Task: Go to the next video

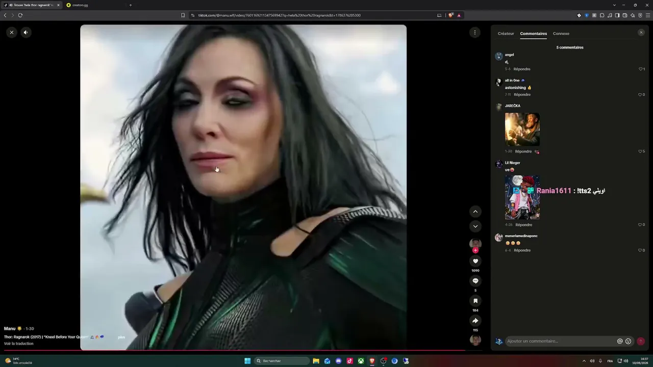Action: pos(475,226)
